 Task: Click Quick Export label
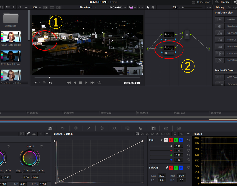204,2
